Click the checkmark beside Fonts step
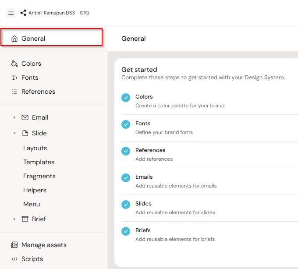The image size is (298, 269). [x=126, y=124]
